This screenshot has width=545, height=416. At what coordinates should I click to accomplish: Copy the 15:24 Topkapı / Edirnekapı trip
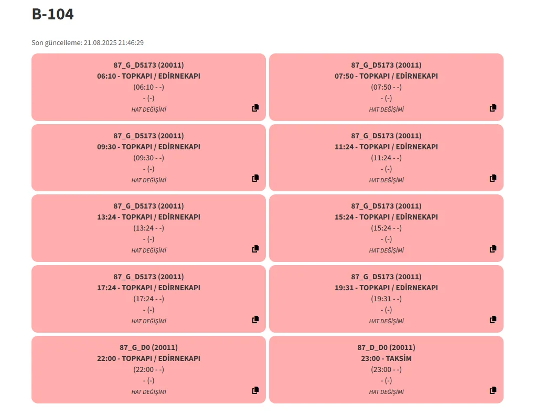493,249
